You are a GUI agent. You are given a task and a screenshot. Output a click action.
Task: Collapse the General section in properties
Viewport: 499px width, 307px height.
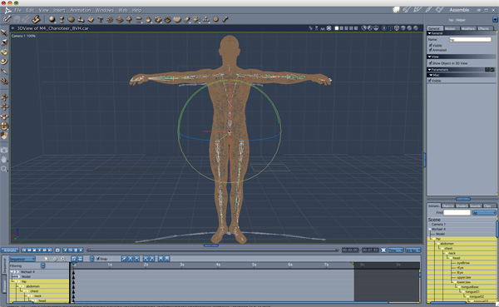tap(429, 33)
